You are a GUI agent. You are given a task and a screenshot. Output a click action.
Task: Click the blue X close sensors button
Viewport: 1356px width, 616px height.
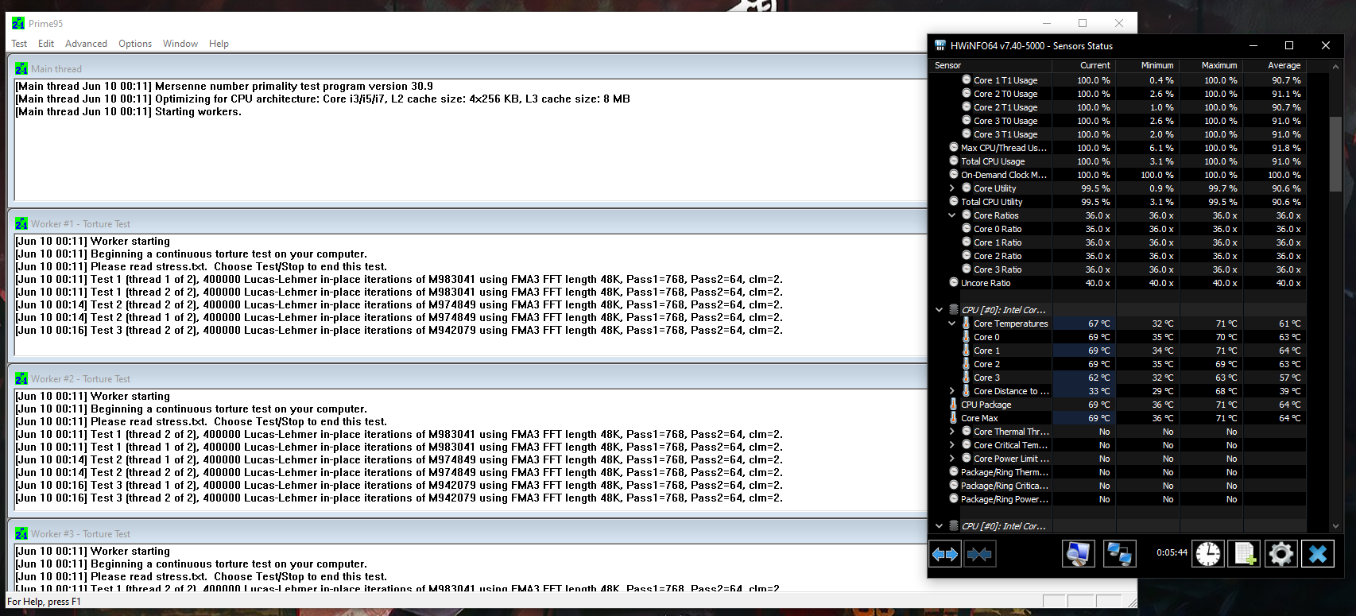pyautogui.click(x=1317, y=554)
